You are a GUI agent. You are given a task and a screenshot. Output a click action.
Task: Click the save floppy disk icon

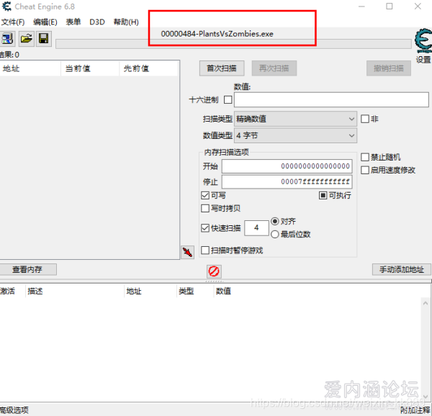(43, 39)
